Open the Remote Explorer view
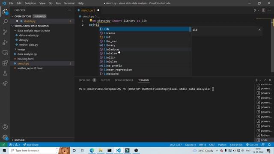 (x=5, y=53)
